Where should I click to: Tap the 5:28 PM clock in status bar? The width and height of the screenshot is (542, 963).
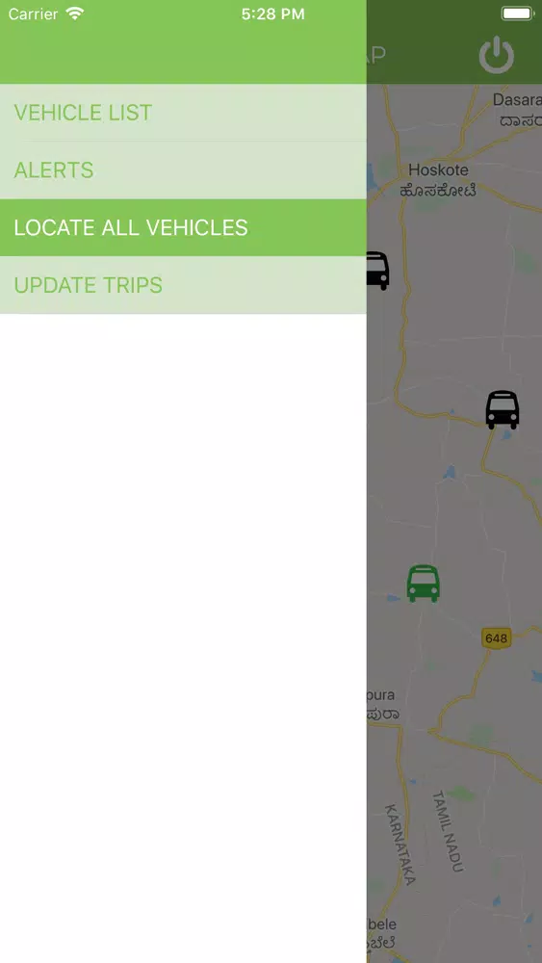pyautogui.click(x=272, y=14)
